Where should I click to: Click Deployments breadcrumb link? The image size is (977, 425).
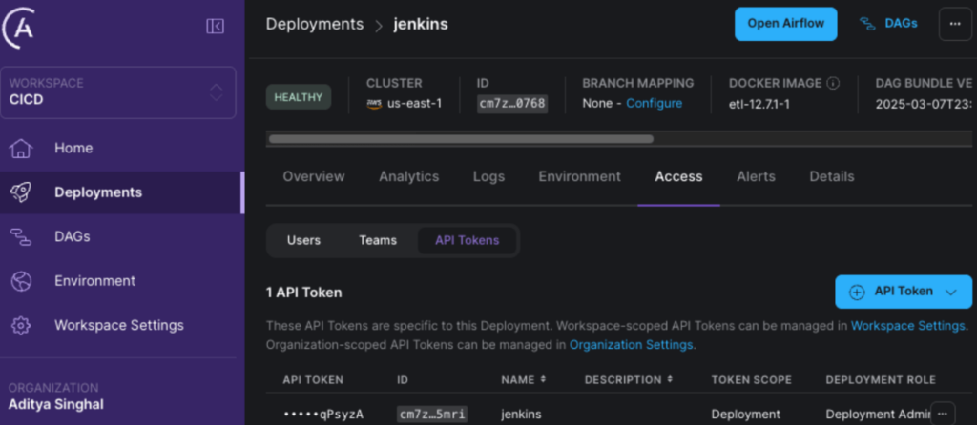(315, 24)
